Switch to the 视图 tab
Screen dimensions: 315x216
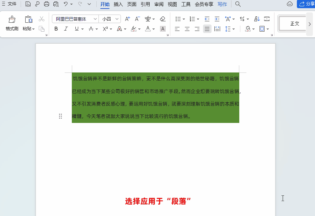click(x=172, y=4)
